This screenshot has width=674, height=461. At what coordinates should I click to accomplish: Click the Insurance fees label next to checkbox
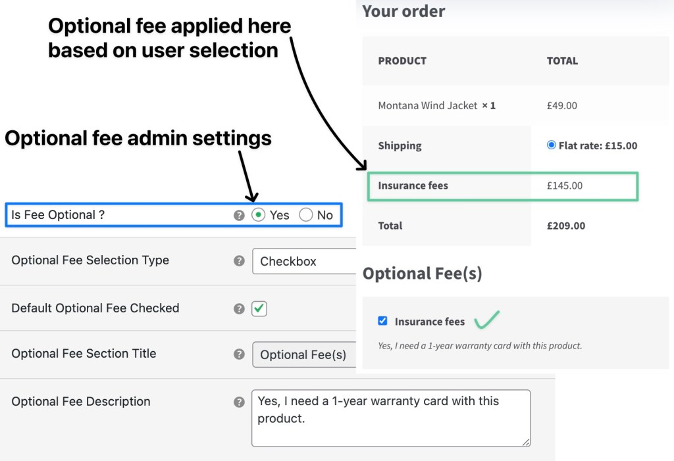(430, 322)
